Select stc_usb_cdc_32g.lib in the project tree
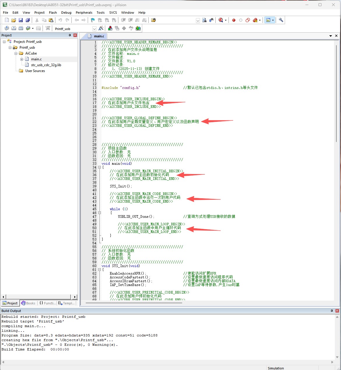This screenshot has height=370, width=341. (46, 65)
